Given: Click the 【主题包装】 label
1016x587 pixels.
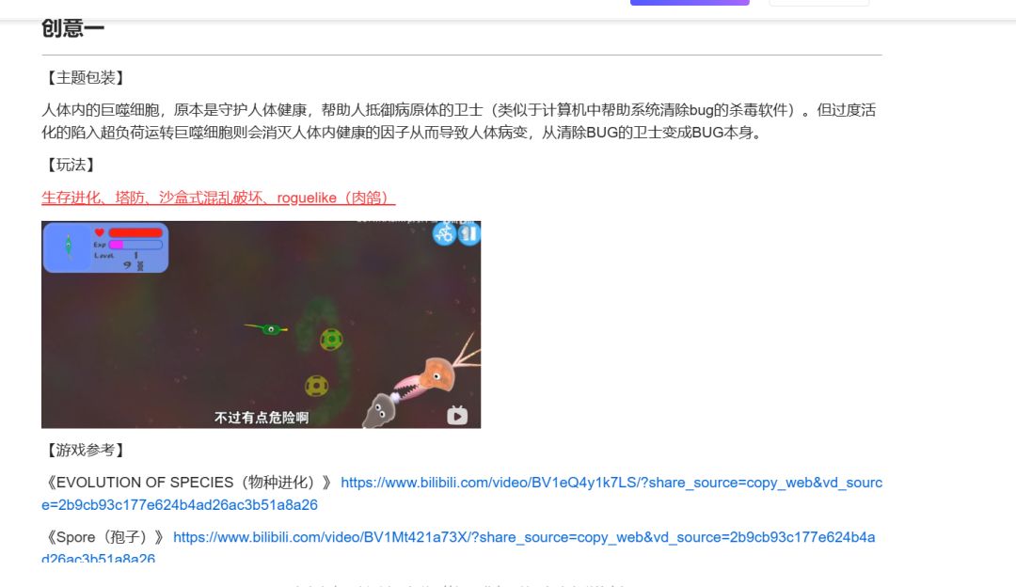Looking at the screenshot, I should 85,78.
